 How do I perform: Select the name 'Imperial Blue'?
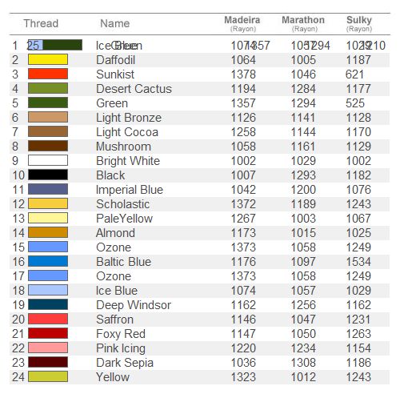130,190
